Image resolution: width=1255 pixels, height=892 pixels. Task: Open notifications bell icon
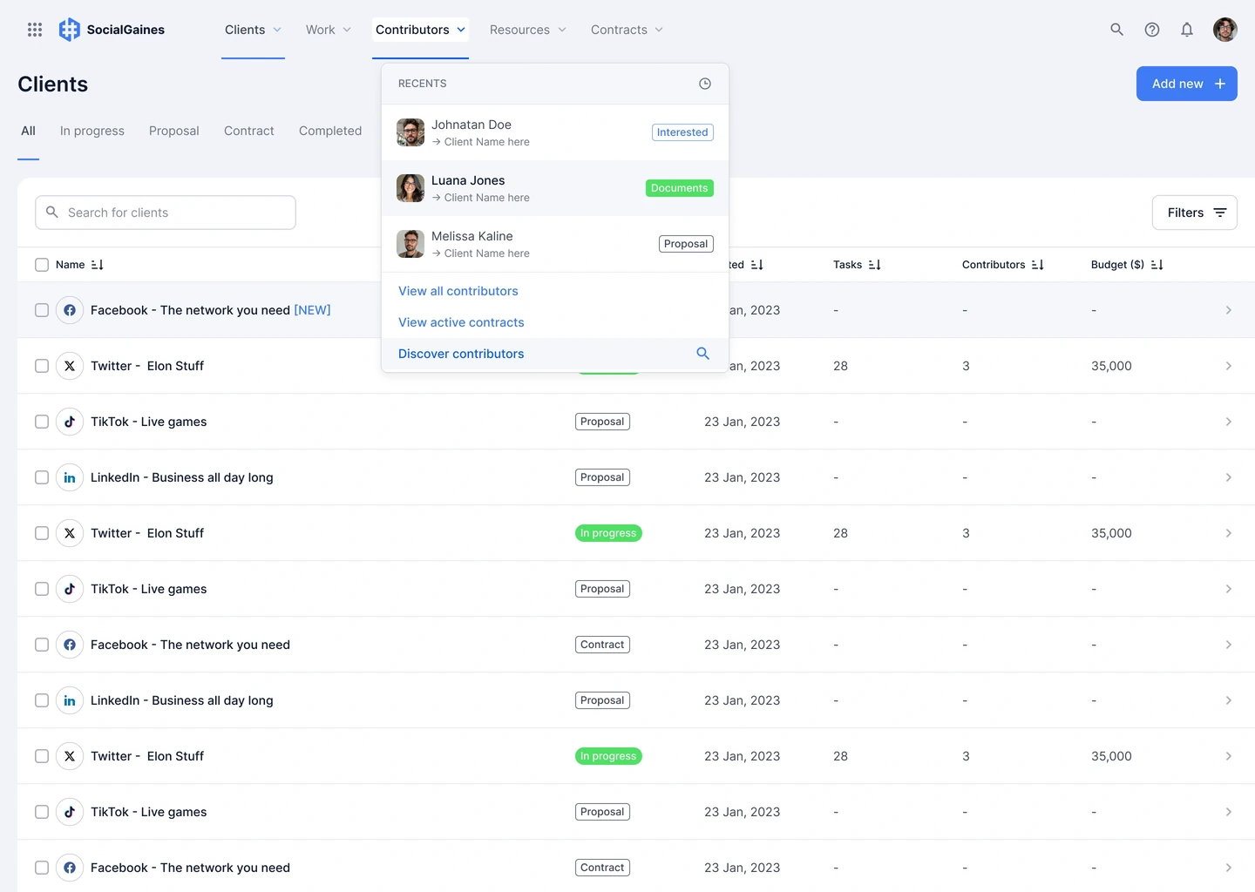[x=1187, y=30]
